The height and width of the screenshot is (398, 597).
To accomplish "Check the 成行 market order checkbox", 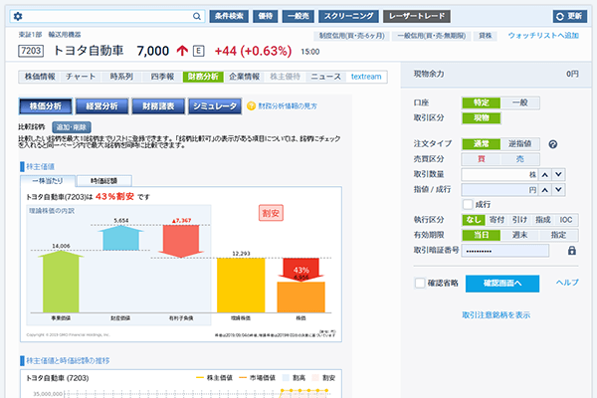I will (468, 205).
